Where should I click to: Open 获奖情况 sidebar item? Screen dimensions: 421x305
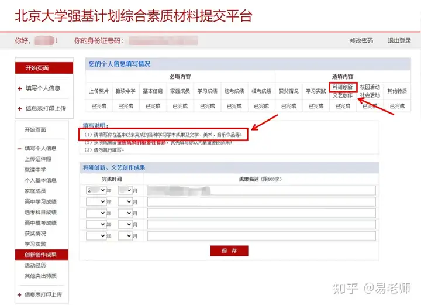coord(35,233)
